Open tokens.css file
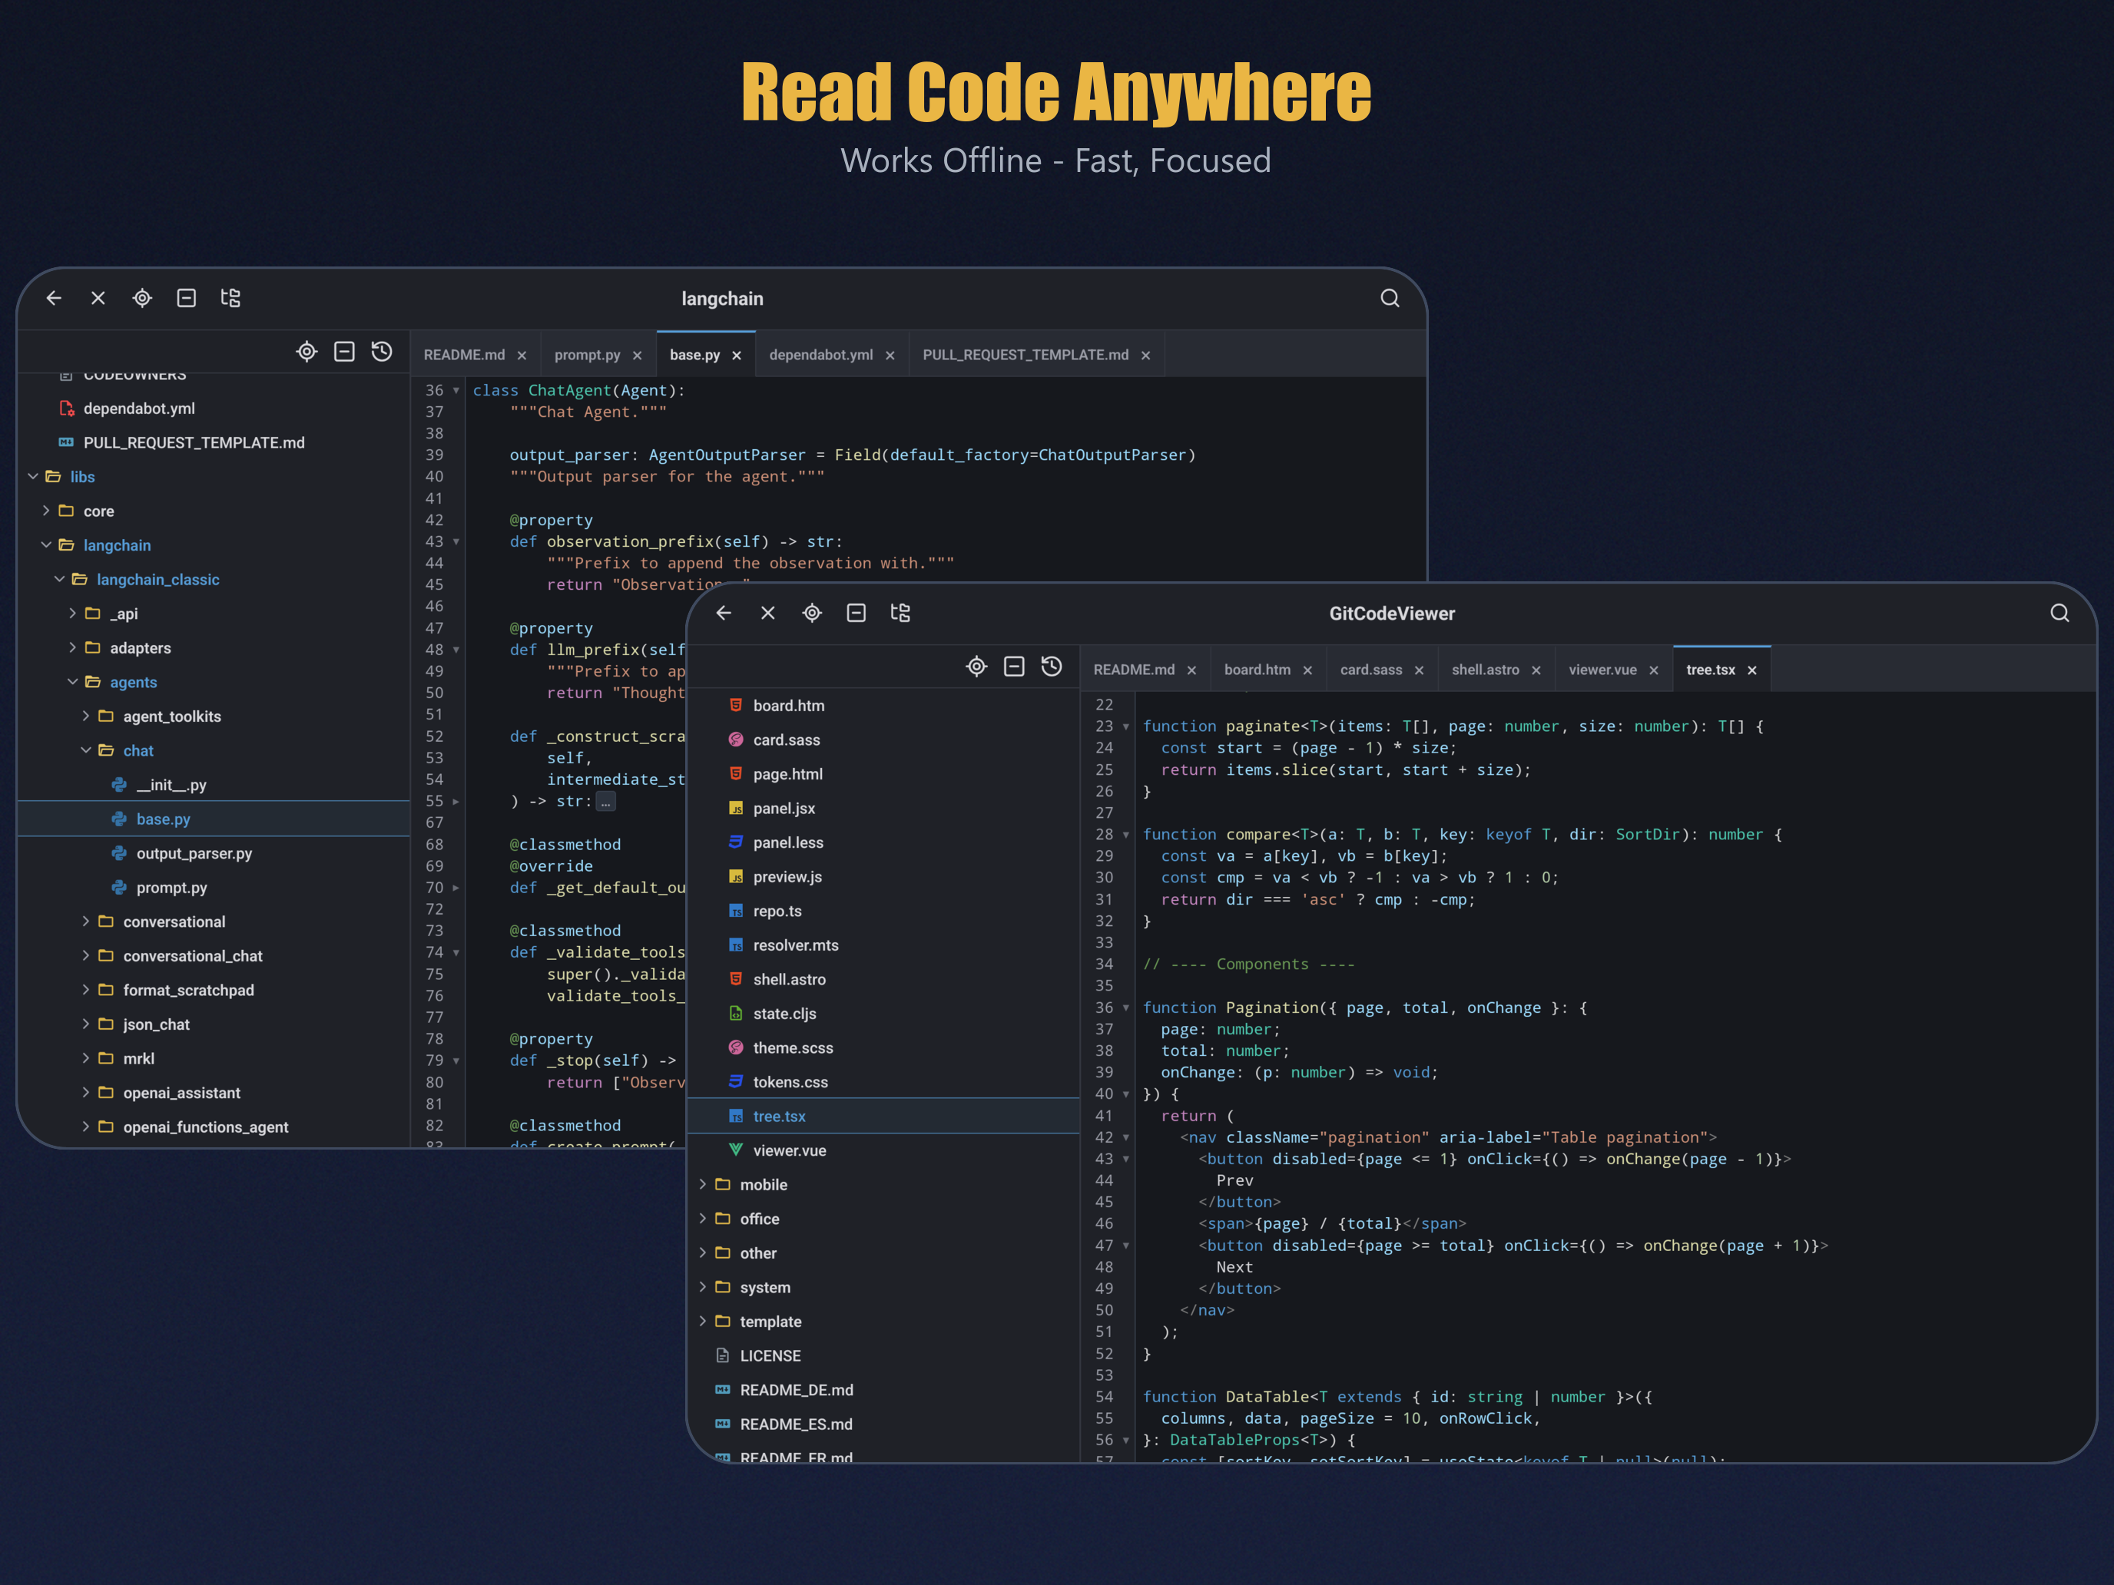 884,1081
